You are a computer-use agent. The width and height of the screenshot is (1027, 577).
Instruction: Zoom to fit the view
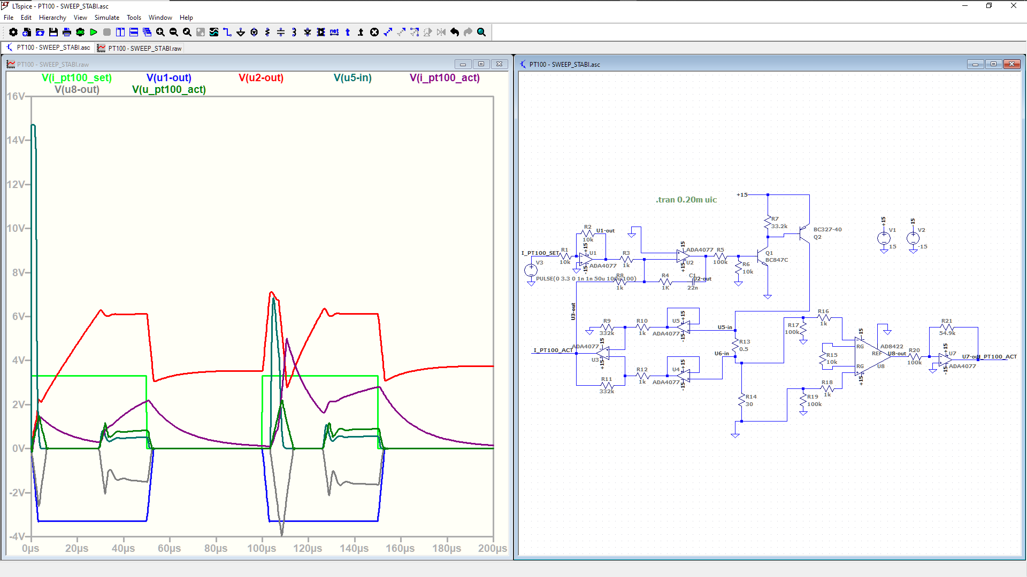click(187, 32)
